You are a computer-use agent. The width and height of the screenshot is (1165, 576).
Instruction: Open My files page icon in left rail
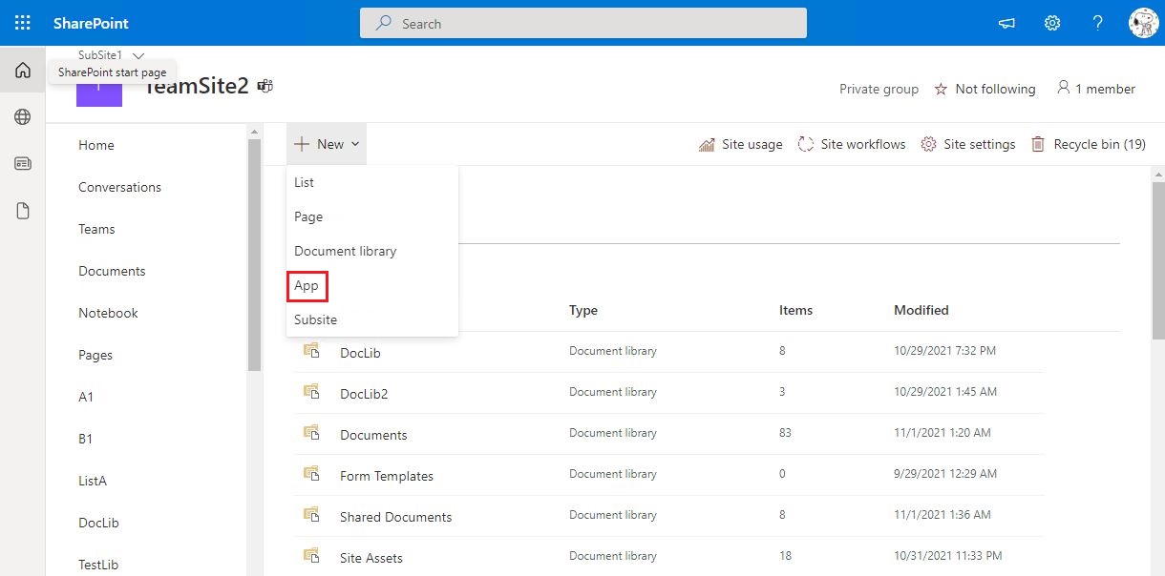pyautogui.click(x=23, y=211)
